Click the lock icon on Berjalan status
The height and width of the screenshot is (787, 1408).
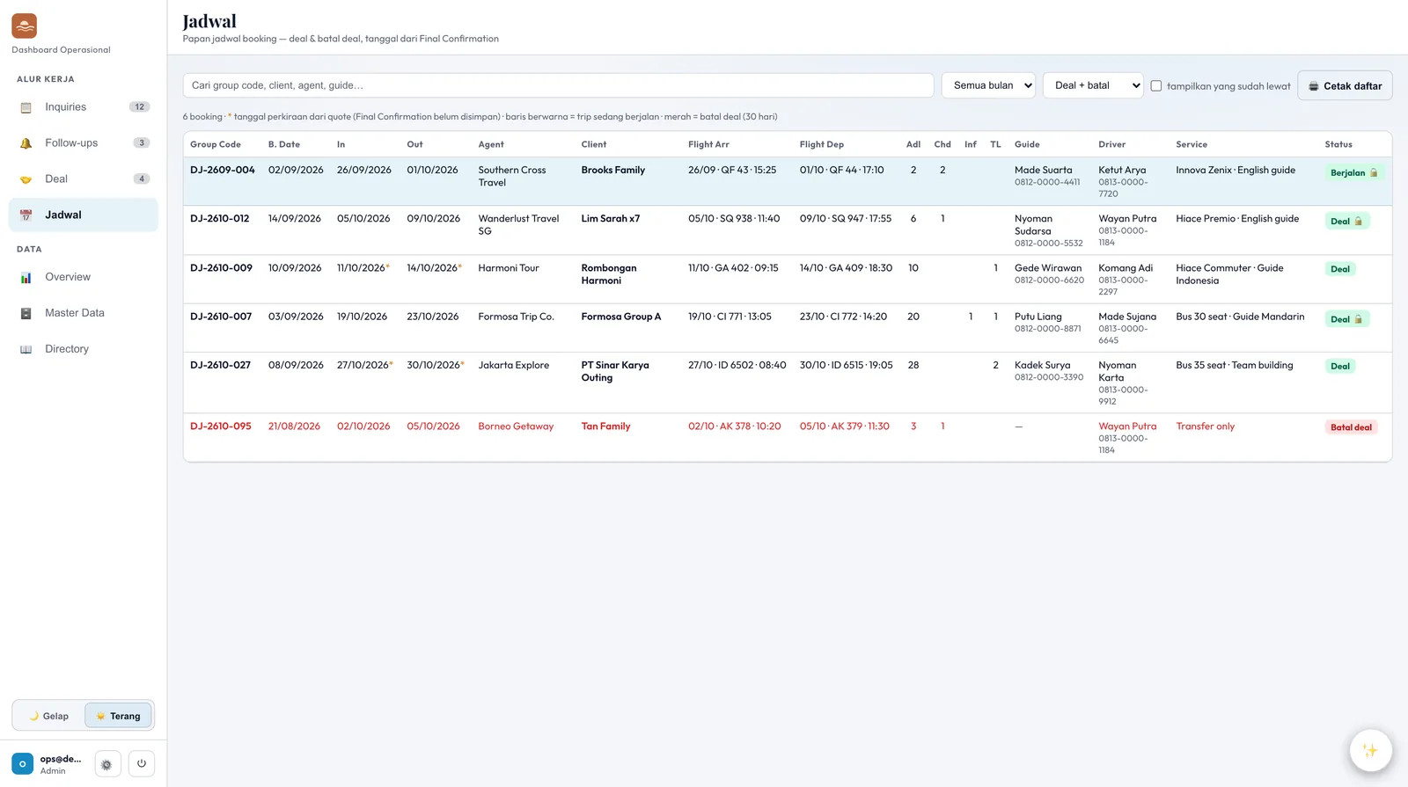tap(1374, 173)
